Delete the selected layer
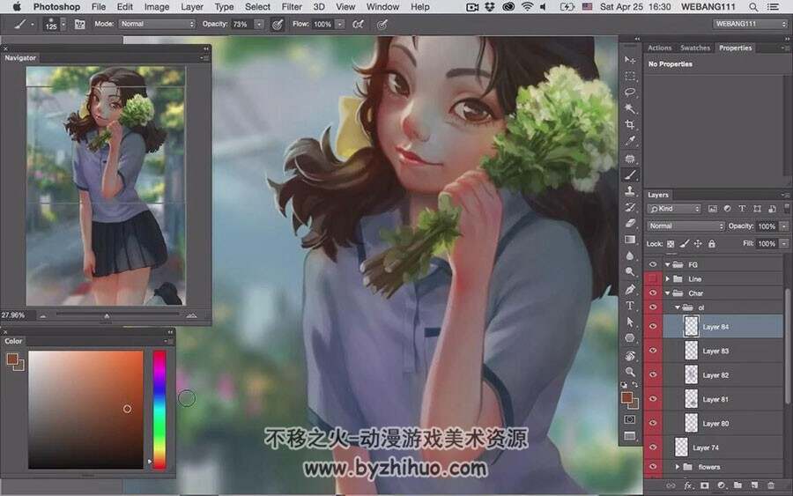Image resolution: width=793 pixels, height=496 pixels. click(771, 485)
